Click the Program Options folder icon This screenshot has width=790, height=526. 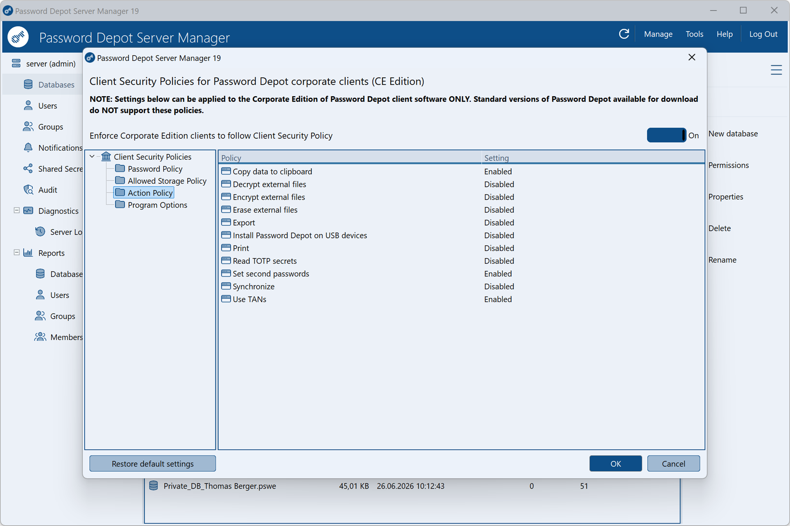[120, 204]
